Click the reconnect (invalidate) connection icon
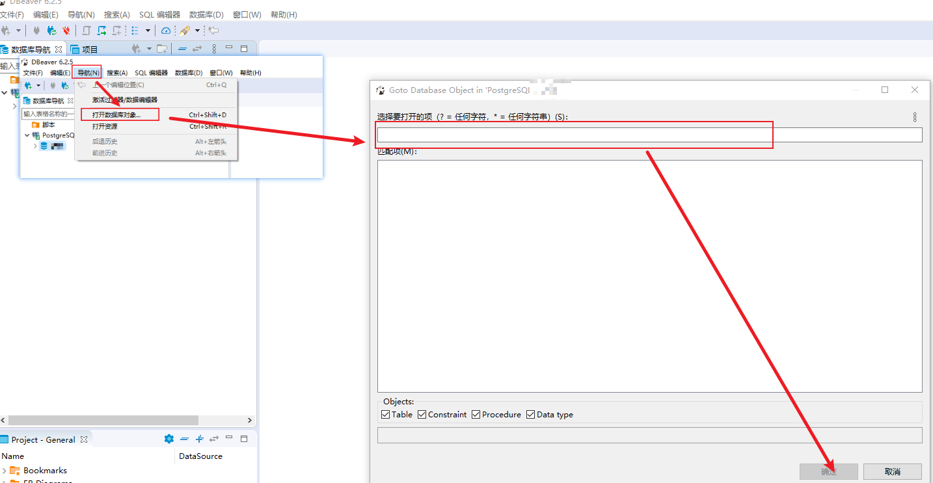933x483 pixels. tap(51, 31)
